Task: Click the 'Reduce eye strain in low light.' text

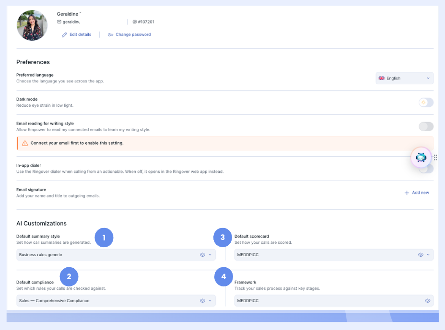Action: pyautogui.click(x=45, y=105)
